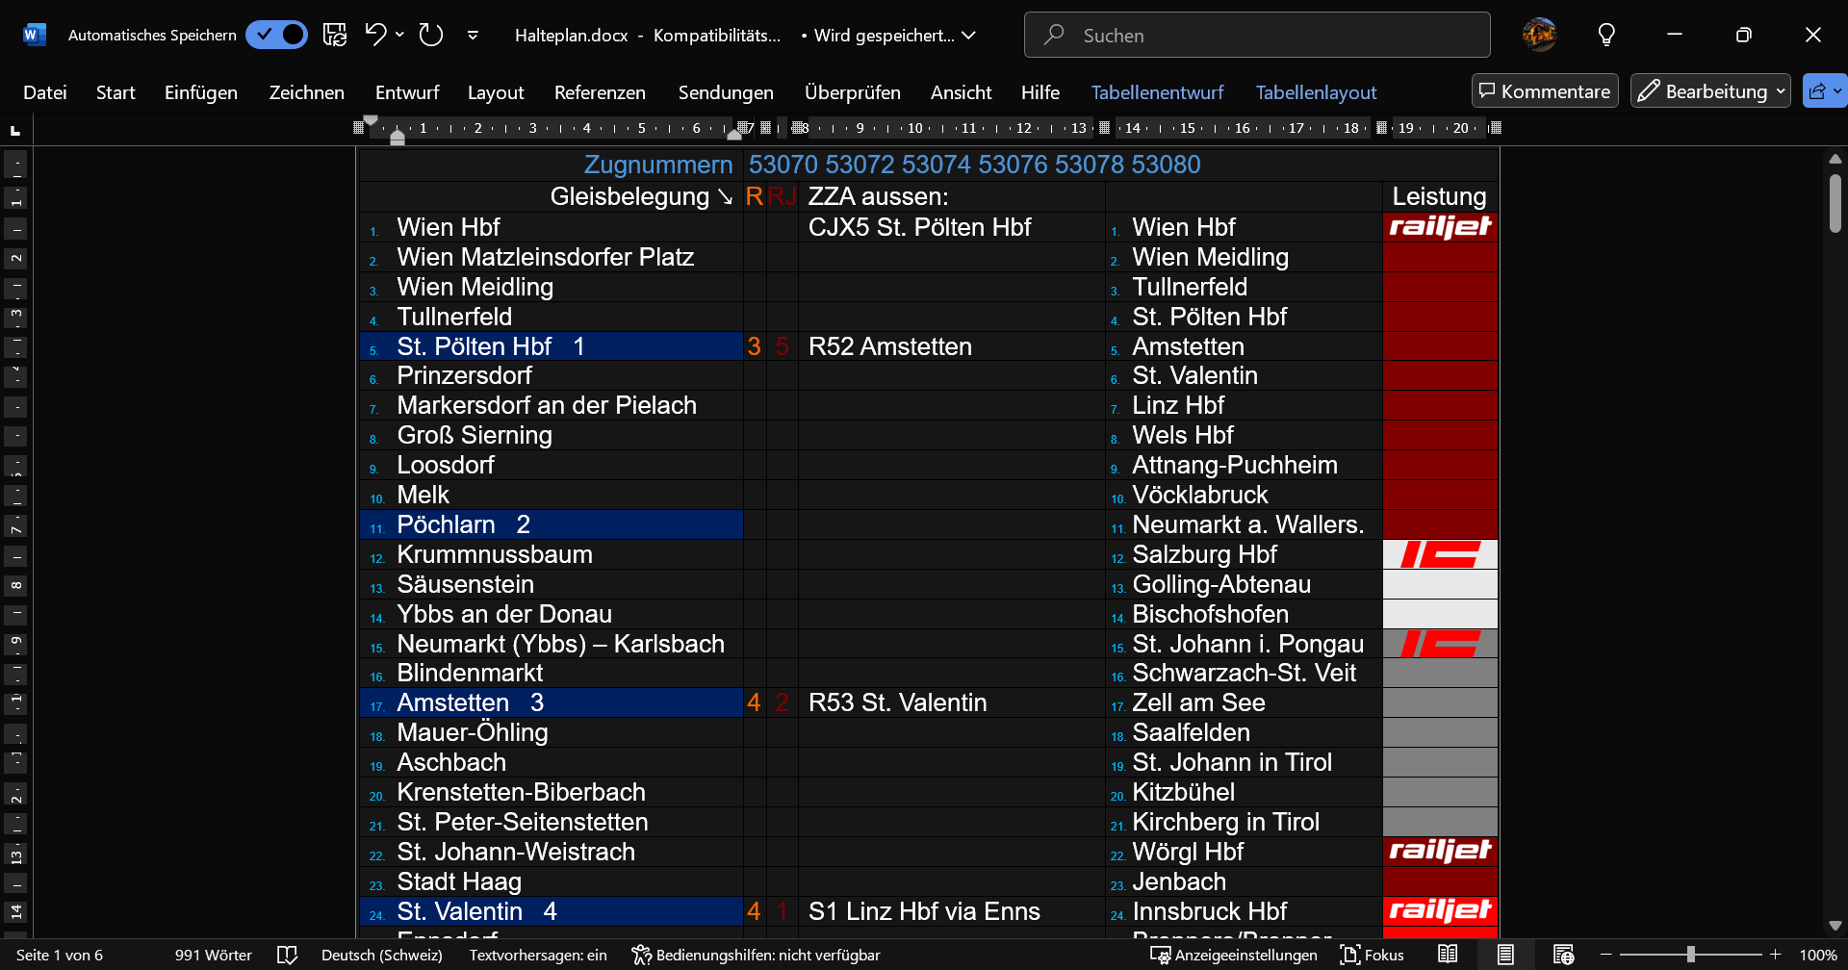
Task: Save the document with the disk icon
Action: point(335,36)
